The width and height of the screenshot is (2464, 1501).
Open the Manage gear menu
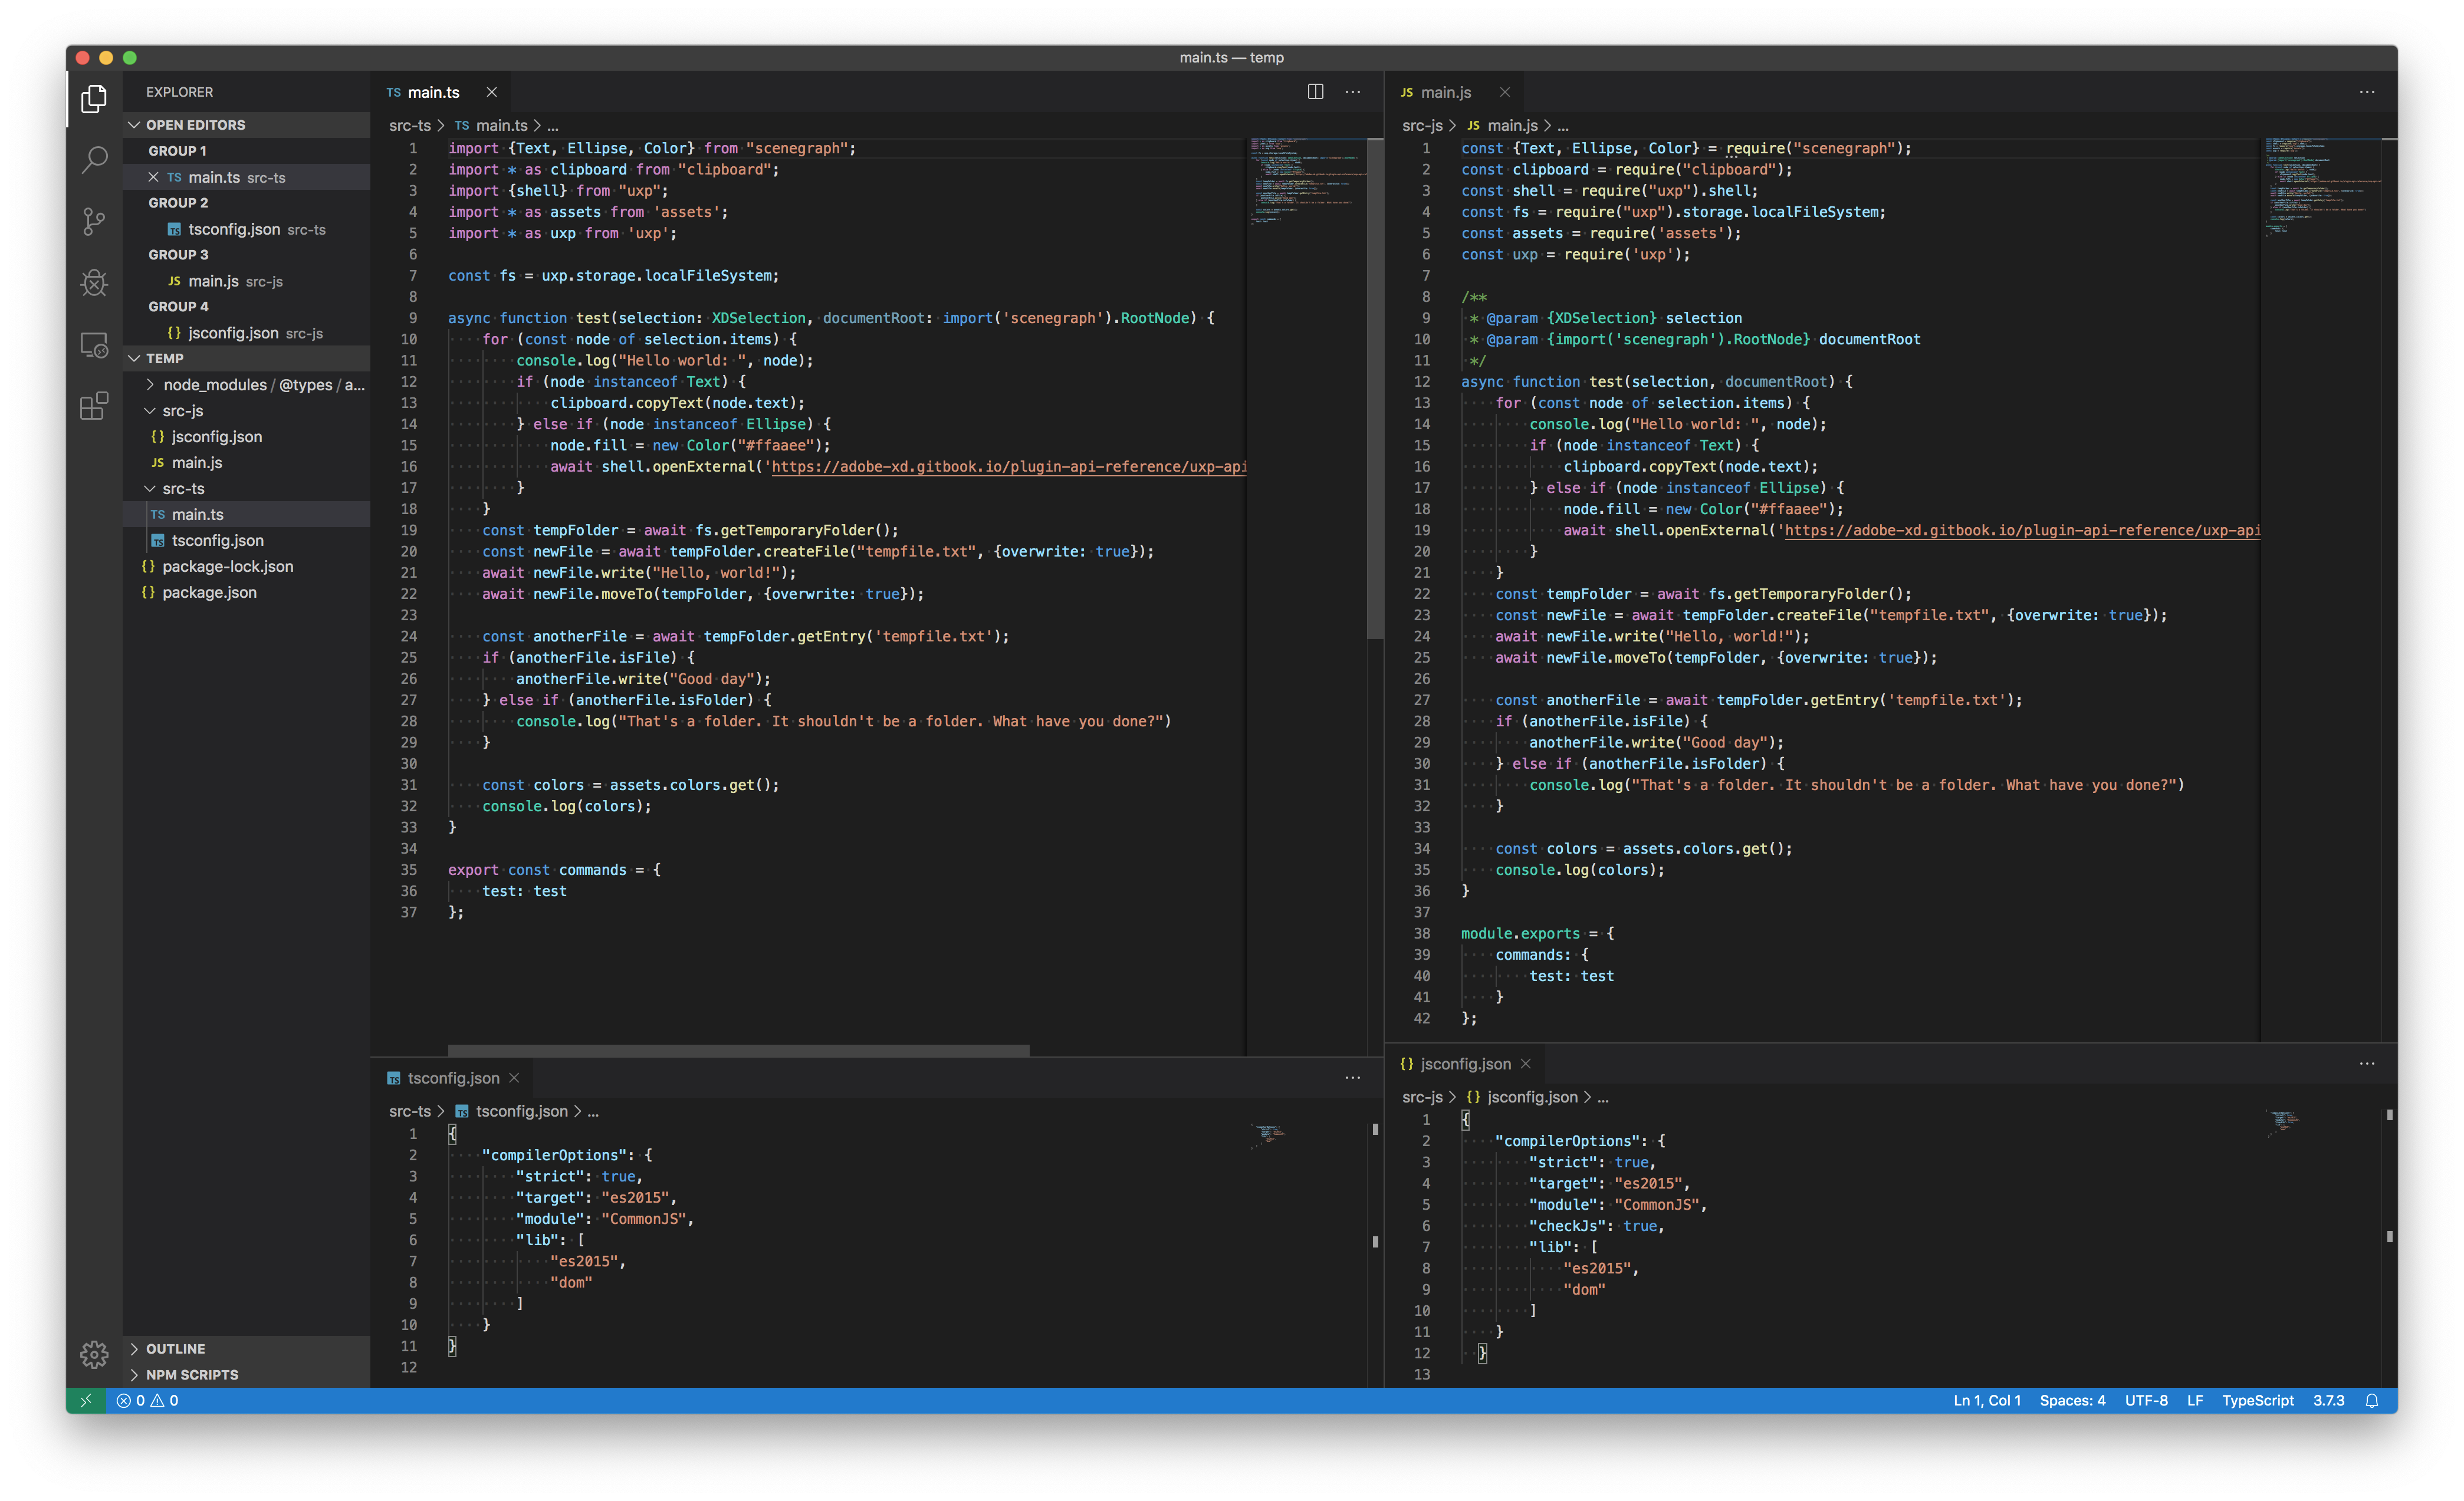pyautogui.click(x=94, y=1355)
